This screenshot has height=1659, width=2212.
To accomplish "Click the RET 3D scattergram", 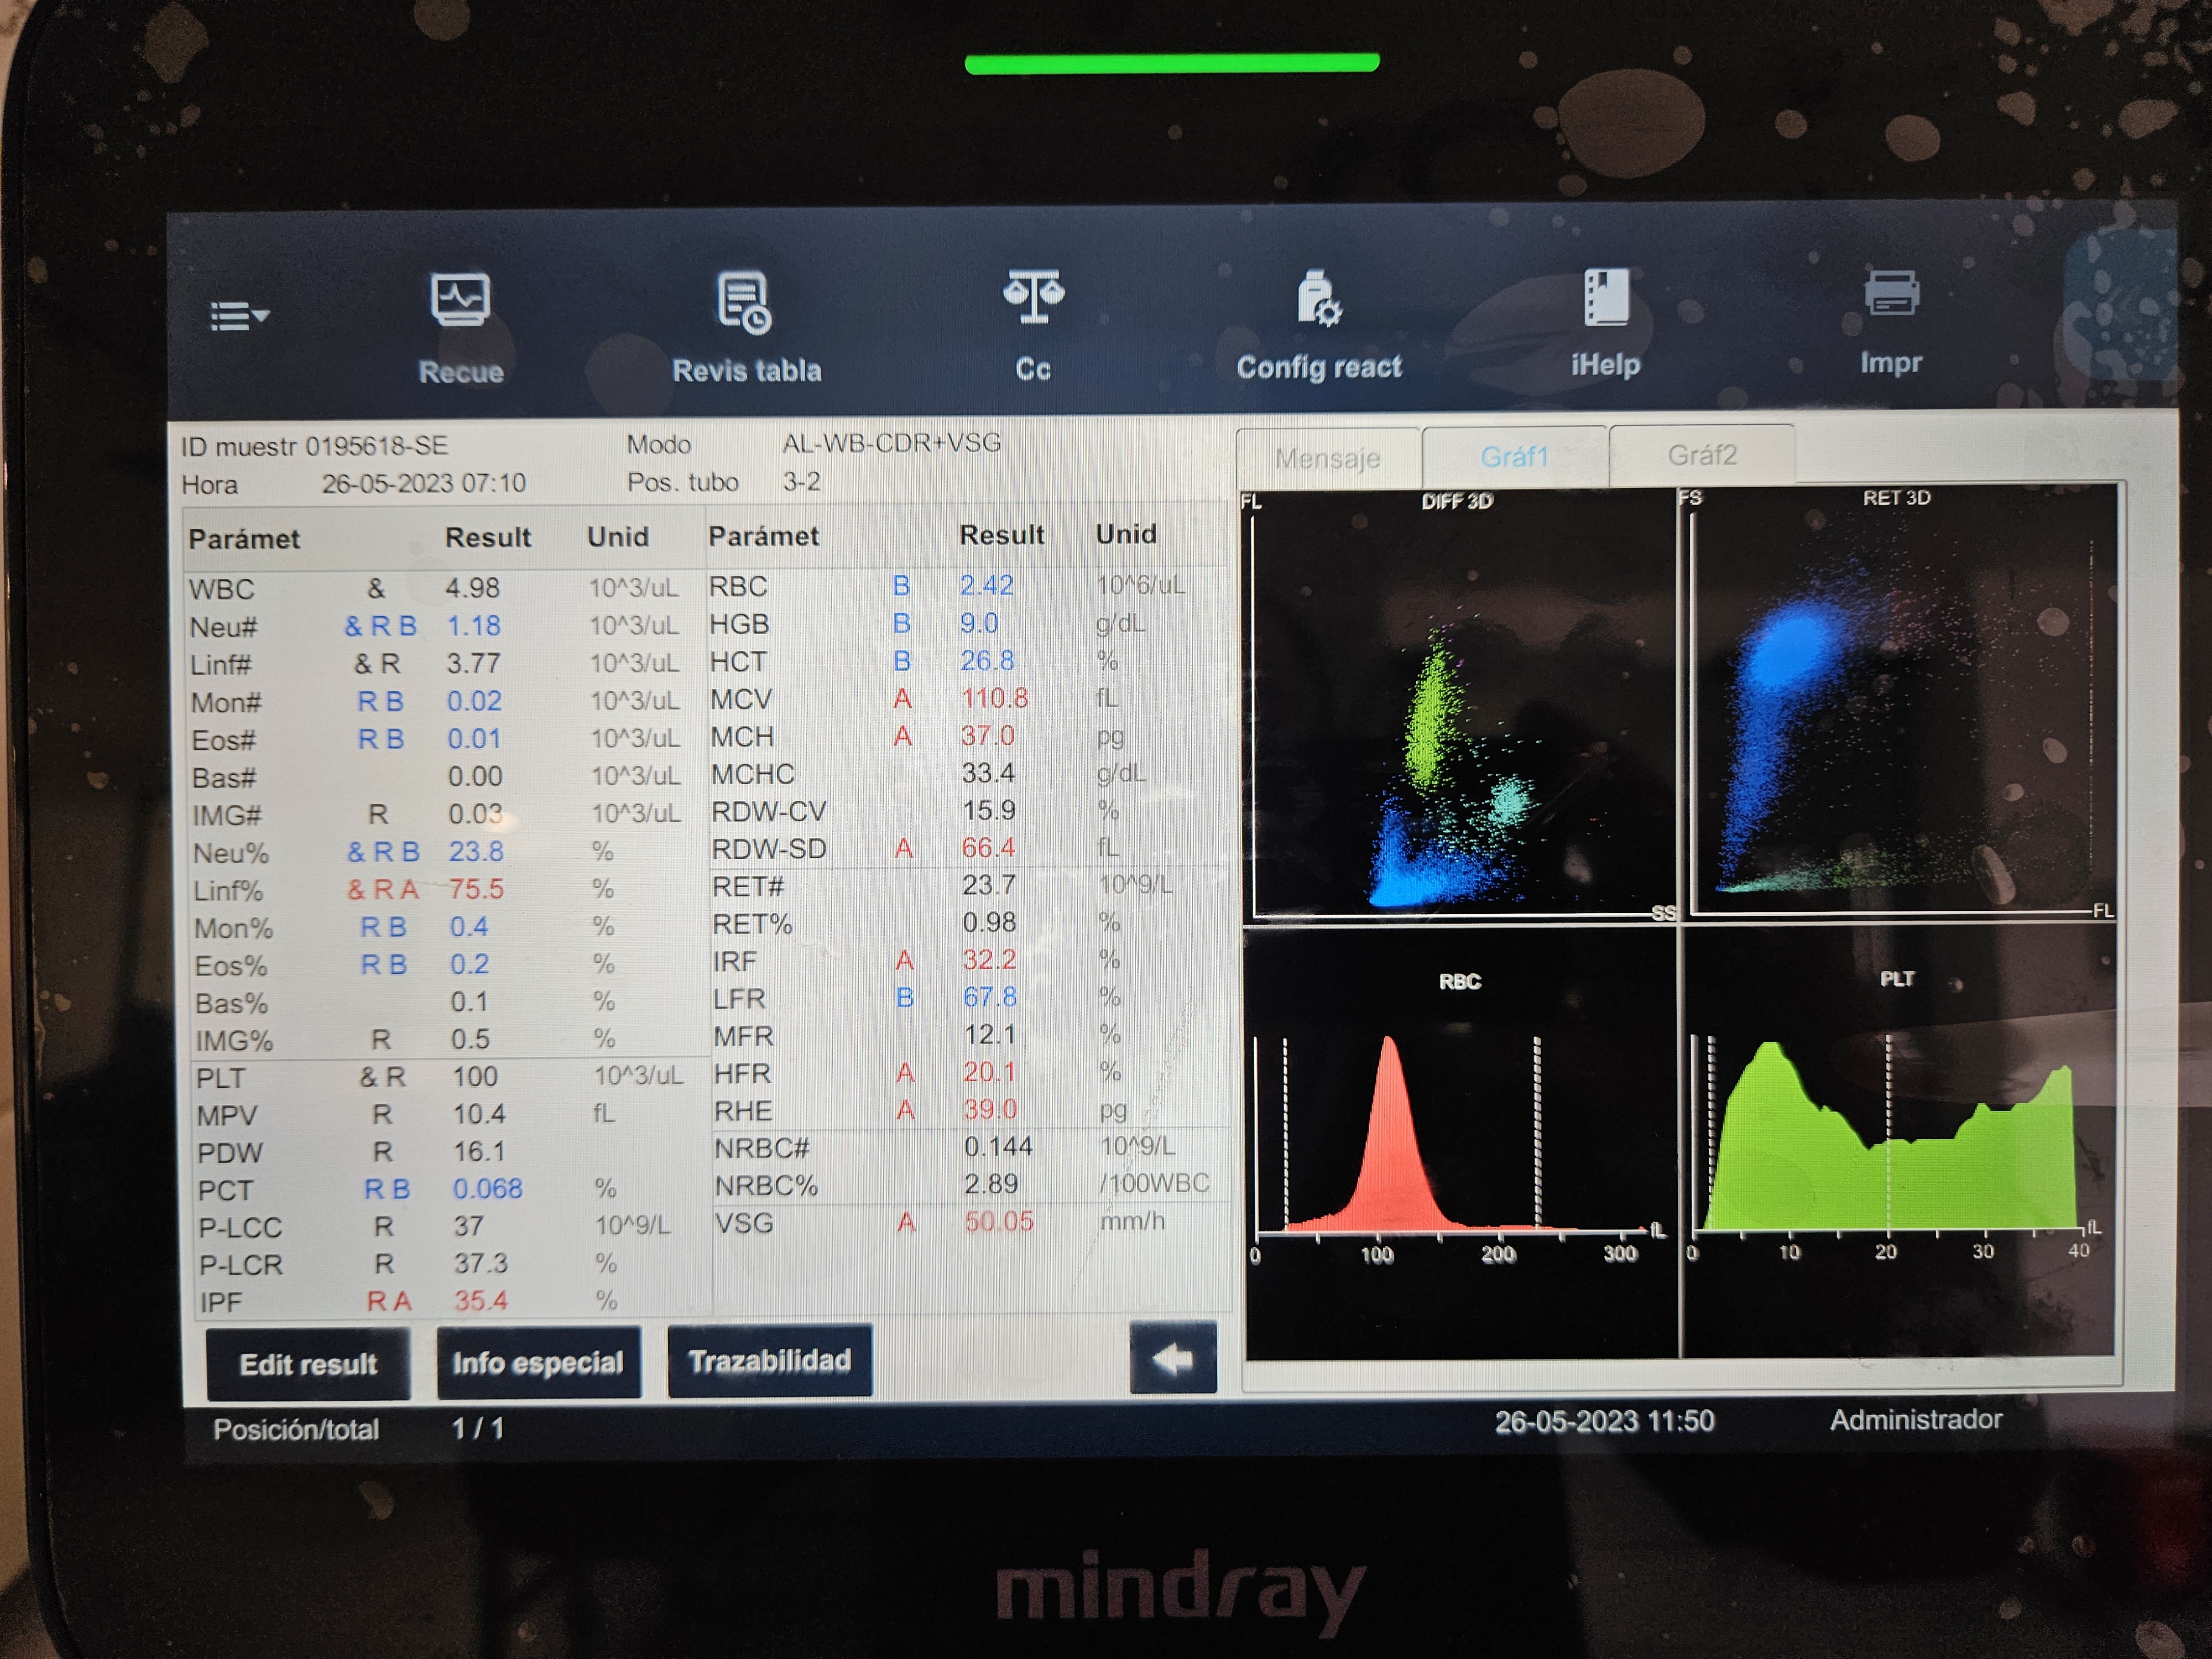I will coord(1898,705).
